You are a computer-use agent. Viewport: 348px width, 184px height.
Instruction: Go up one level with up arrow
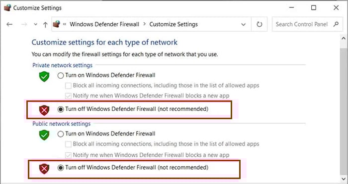(45, 25)
